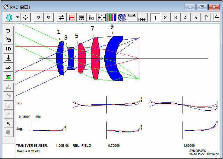Screen dimensions: 223x159
Task: Select configuration button 3
Action: [x=176, y=18]
